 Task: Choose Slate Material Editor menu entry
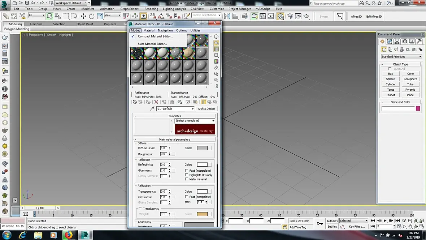click(152, 44)
